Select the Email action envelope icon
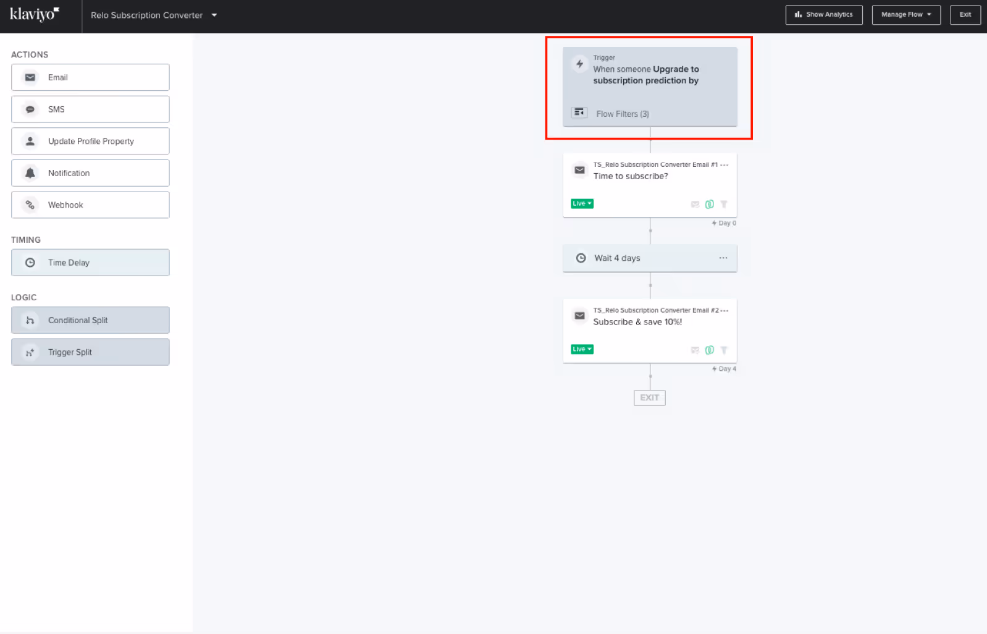987x634 pixels. point(30,77)
